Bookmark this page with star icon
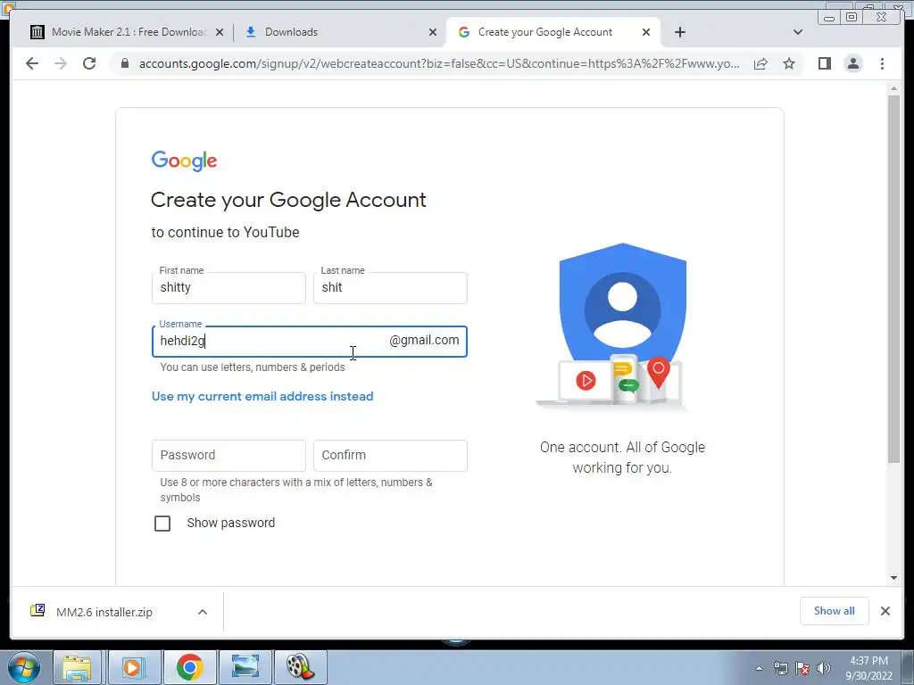Image resolution: width=914 pixels, height=685 pixels. pyautogui.click(x=789, y=63)
